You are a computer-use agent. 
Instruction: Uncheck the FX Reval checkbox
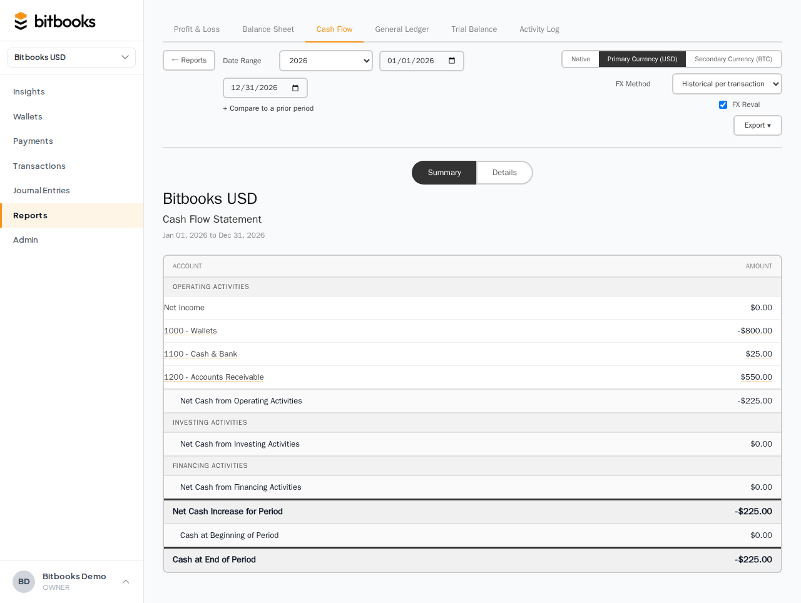click(723, 105)
